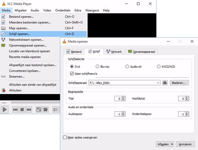Stop playback in VLC controls
Viewport: 198px width, 150px height.
(x=22, y=109)
